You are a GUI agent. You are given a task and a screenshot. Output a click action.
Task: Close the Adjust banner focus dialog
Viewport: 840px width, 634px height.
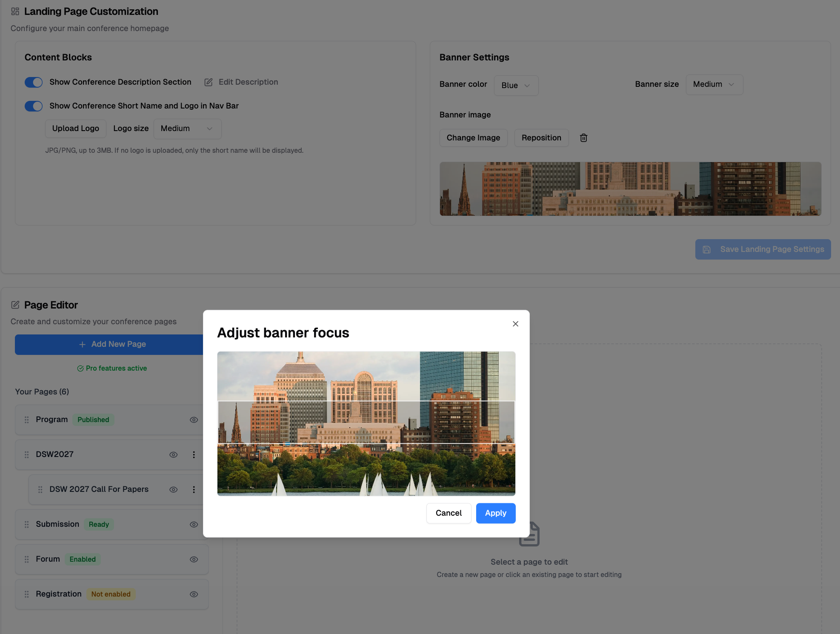515,324
